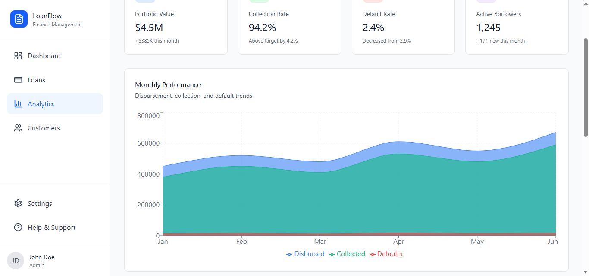Screen dimensions: 589x276
Task: Click the Jan label on chart axis
Action: tap(163, 242)
